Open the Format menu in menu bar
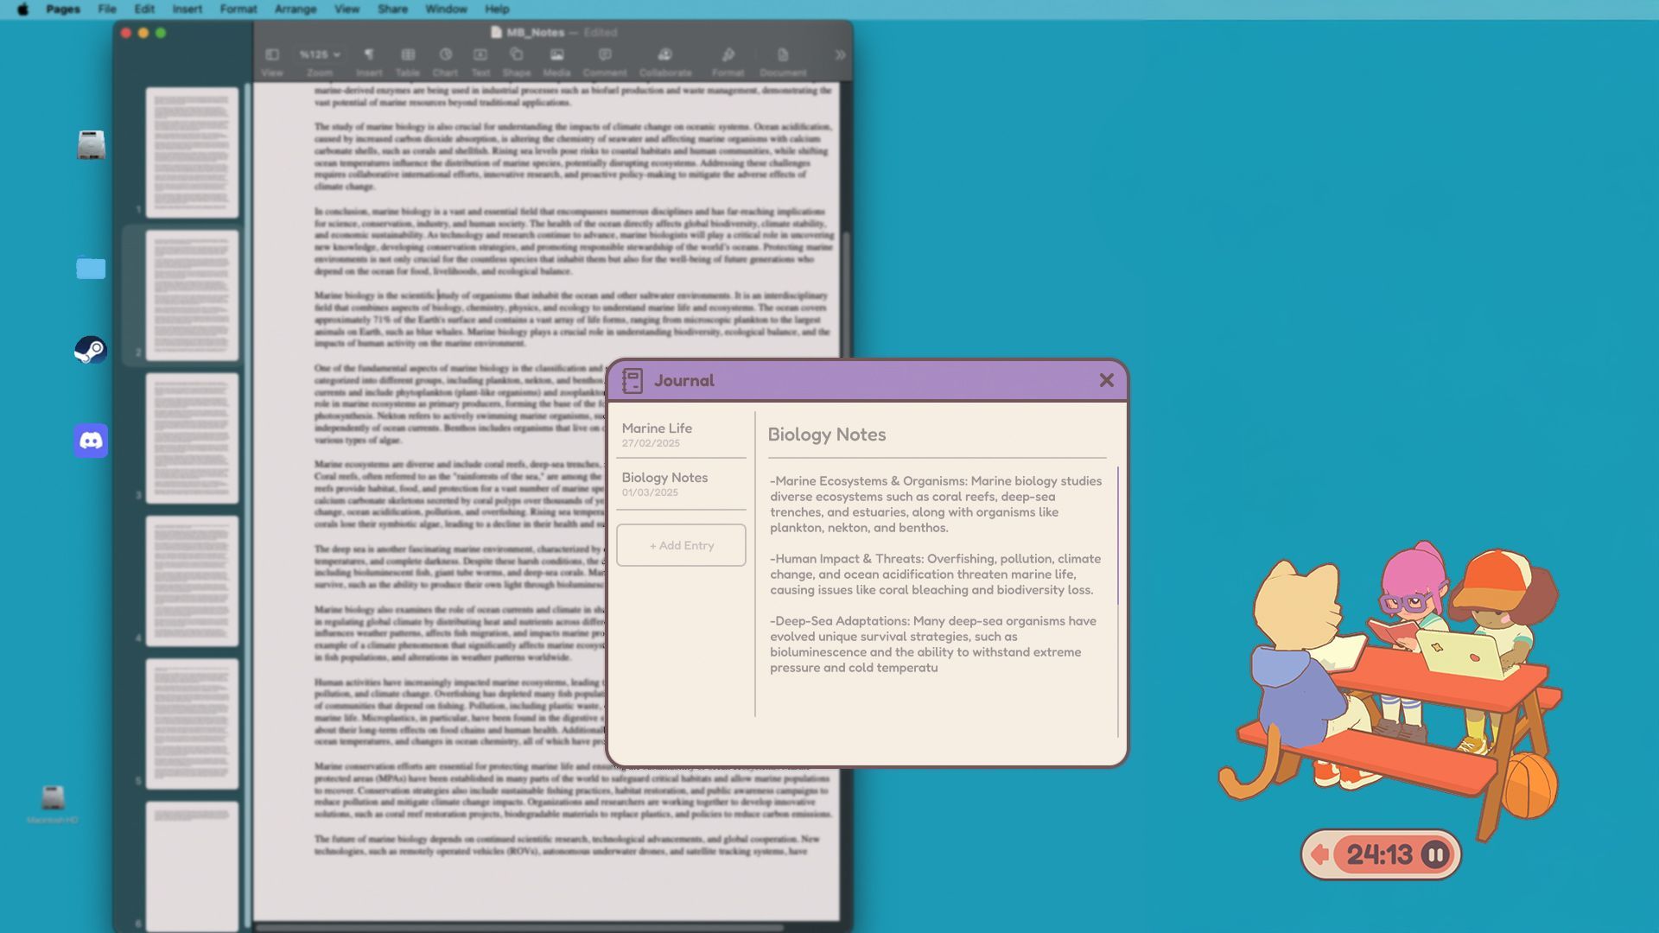Screen dimensions: 1659x933 point(238,9)
